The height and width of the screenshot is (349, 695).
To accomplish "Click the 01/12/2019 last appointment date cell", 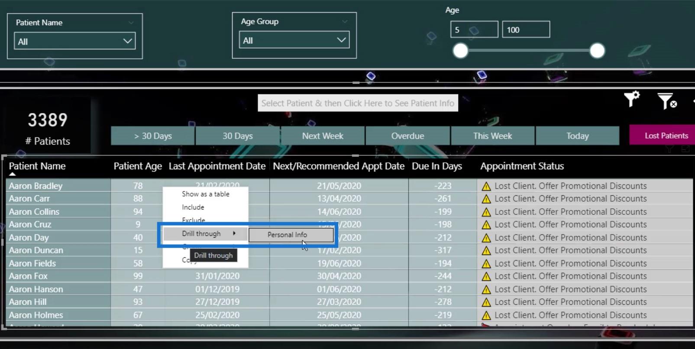I will pyautogui.click(x=217, y=289).
